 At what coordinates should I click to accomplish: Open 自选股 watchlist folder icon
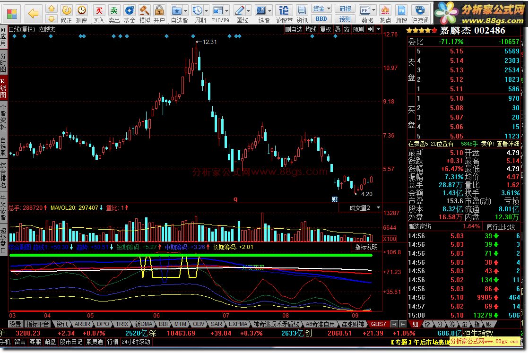click(x=176, y=10)
